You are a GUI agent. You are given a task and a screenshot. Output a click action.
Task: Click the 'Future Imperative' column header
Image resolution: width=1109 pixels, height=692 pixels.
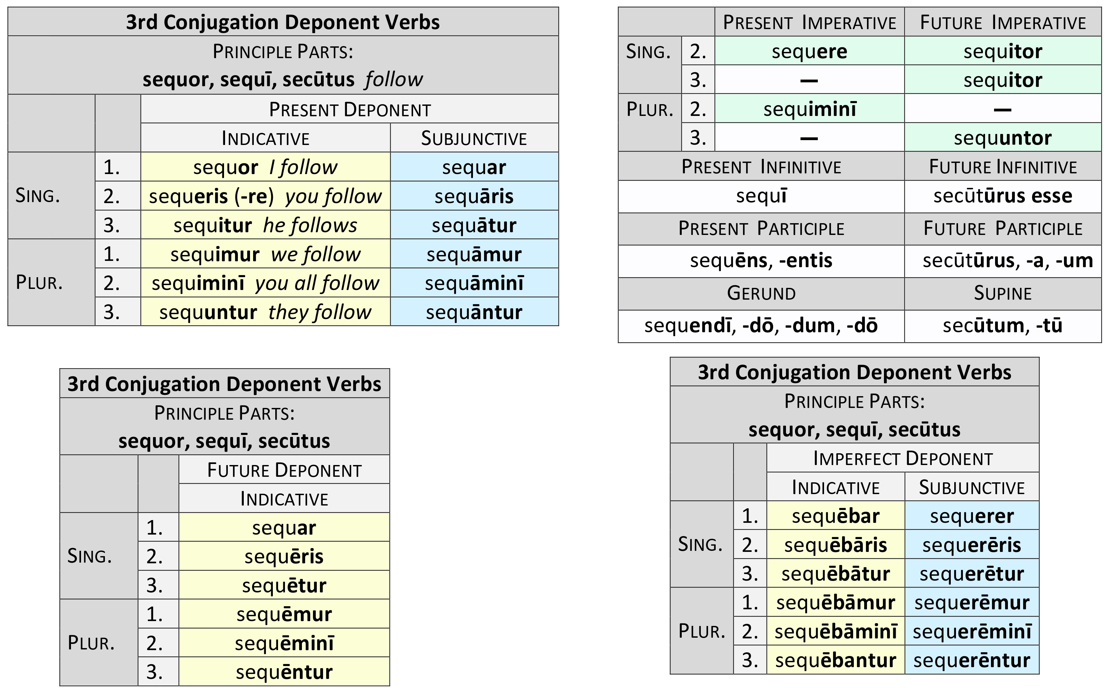[1003, 22]
